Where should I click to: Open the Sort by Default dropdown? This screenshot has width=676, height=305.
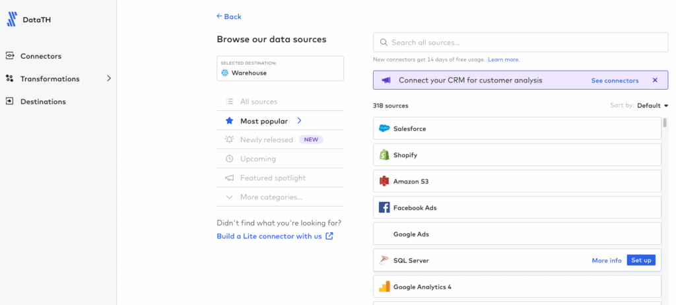tap(652, 106)
